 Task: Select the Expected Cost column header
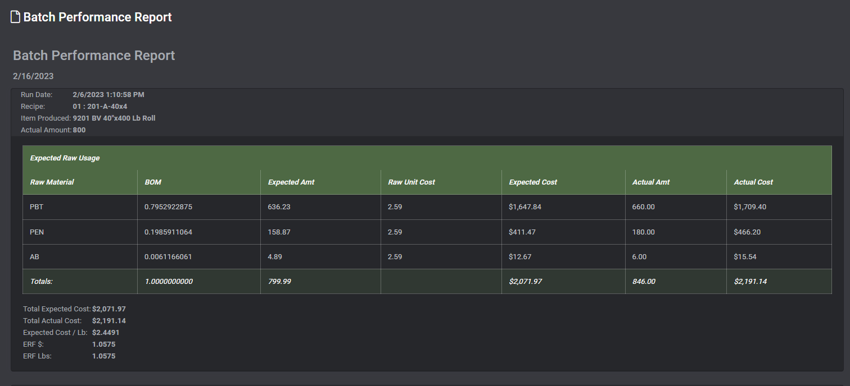[x=533, y=182]
